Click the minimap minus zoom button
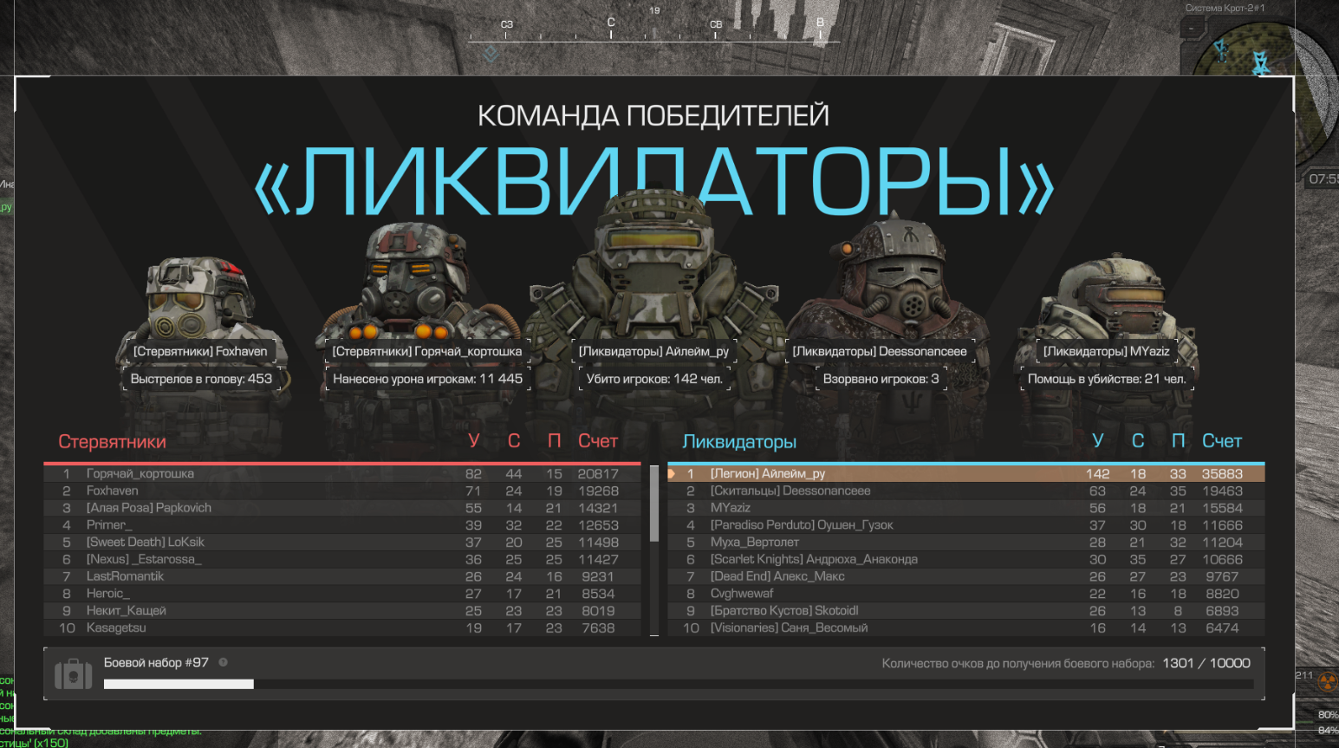 [x=1192, y=28]
